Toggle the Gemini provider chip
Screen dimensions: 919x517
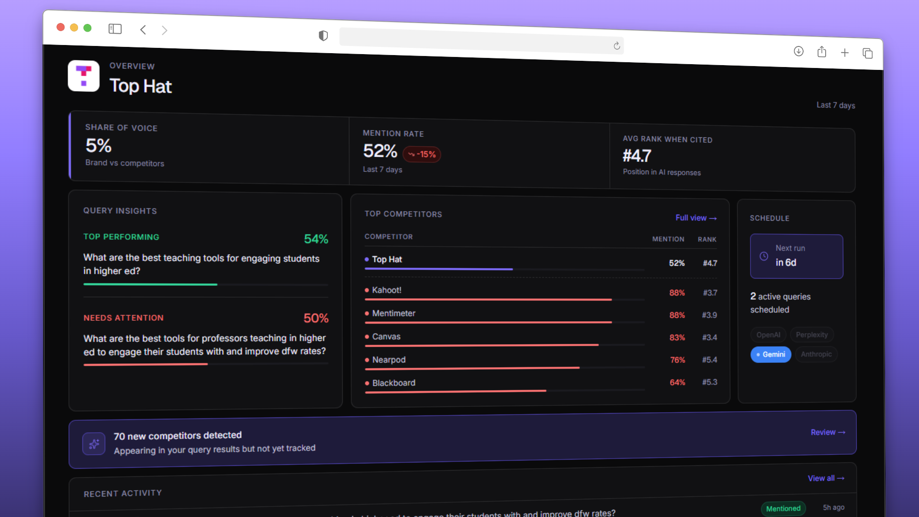(x=771, y=354)
